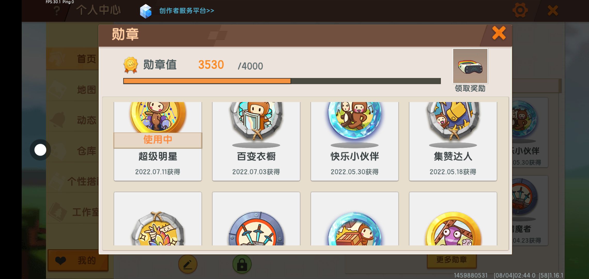Close the 勋章 medal dialog

tap(499, 33)
